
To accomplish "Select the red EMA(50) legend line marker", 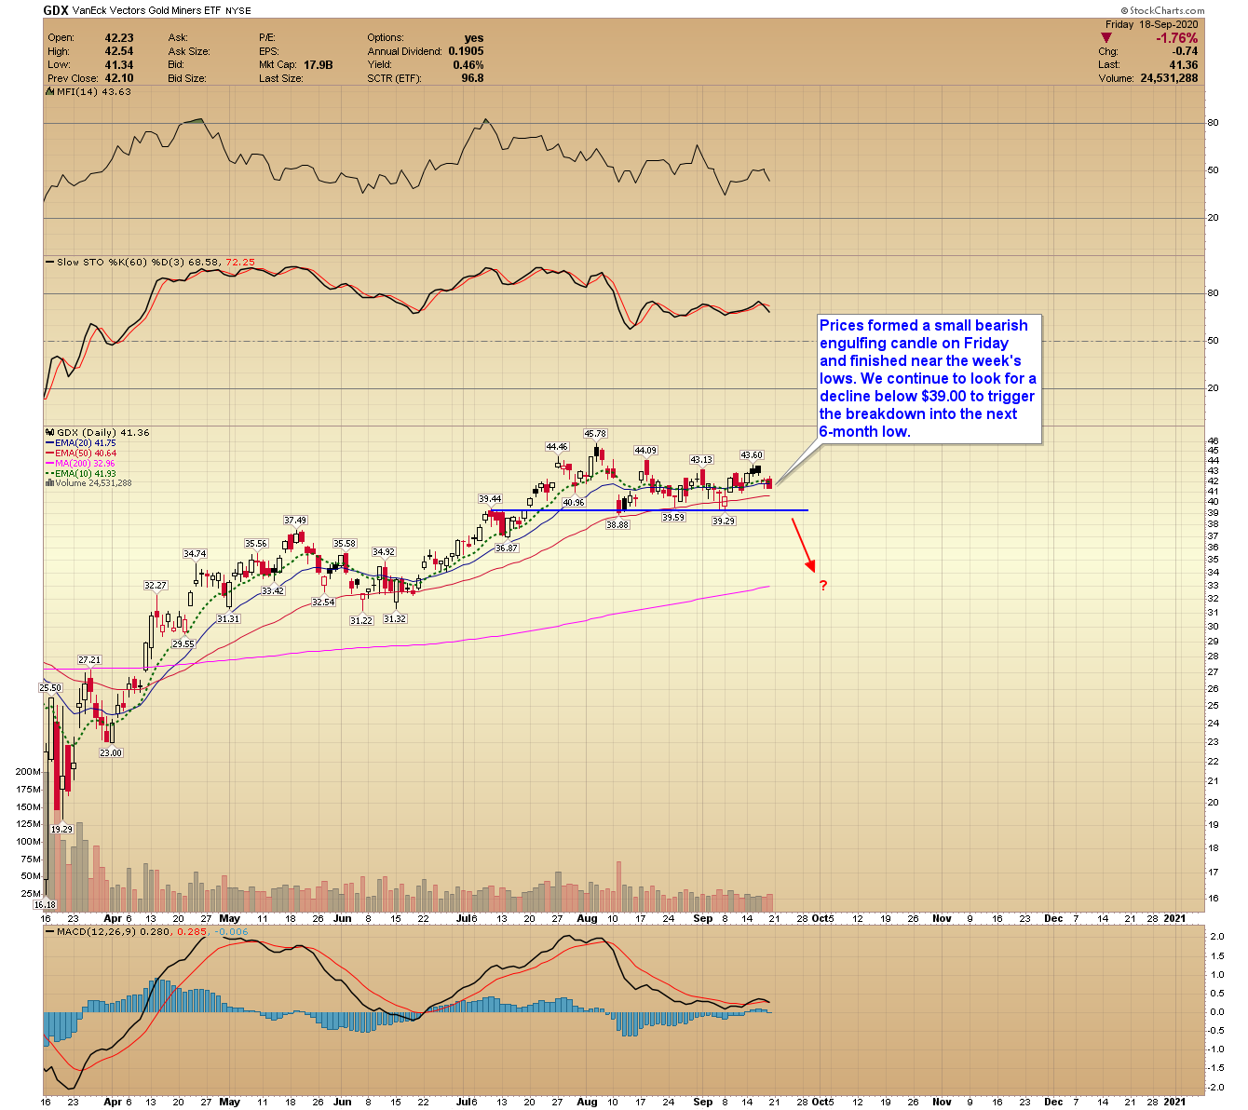I will [x=49, y=453].
